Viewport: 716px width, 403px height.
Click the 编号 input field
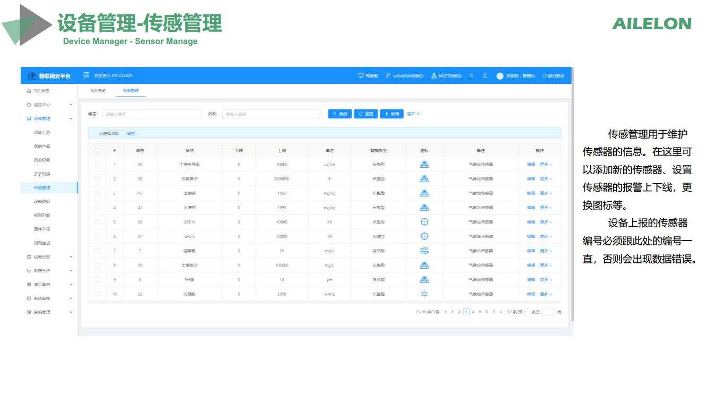(152, 114)
